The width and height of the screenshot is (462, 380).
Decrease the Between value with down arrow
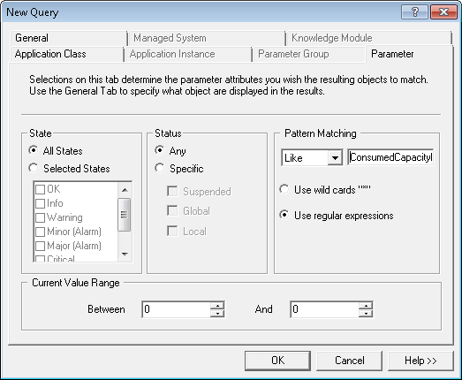217,314
